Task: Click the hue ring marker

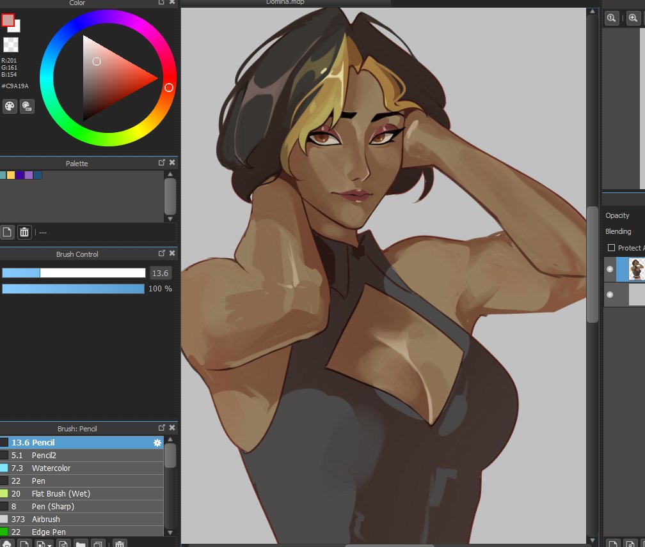Action: point(169,88)
